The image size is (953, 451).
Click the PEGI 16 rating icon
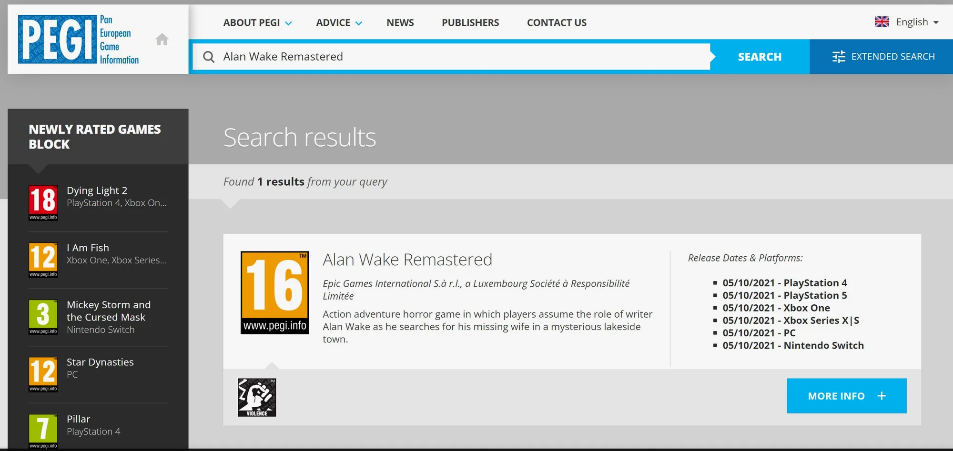[274, 292]
